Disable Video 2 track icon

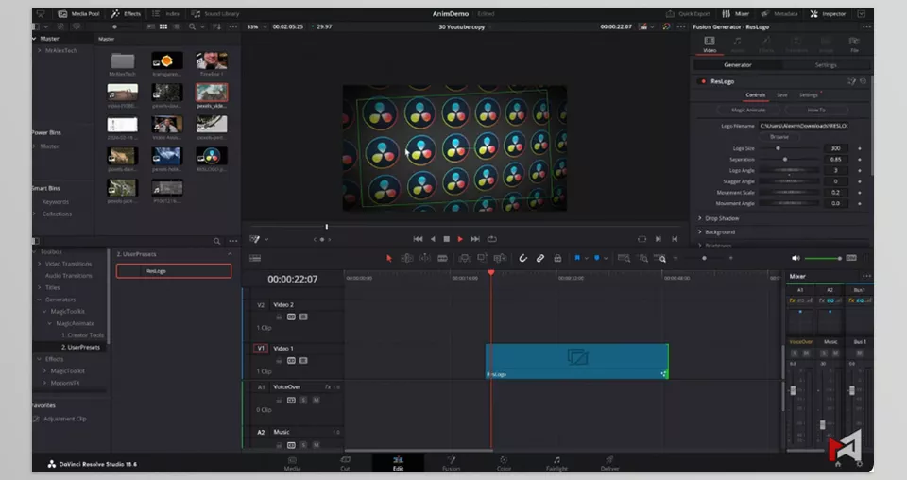[303, 317]
